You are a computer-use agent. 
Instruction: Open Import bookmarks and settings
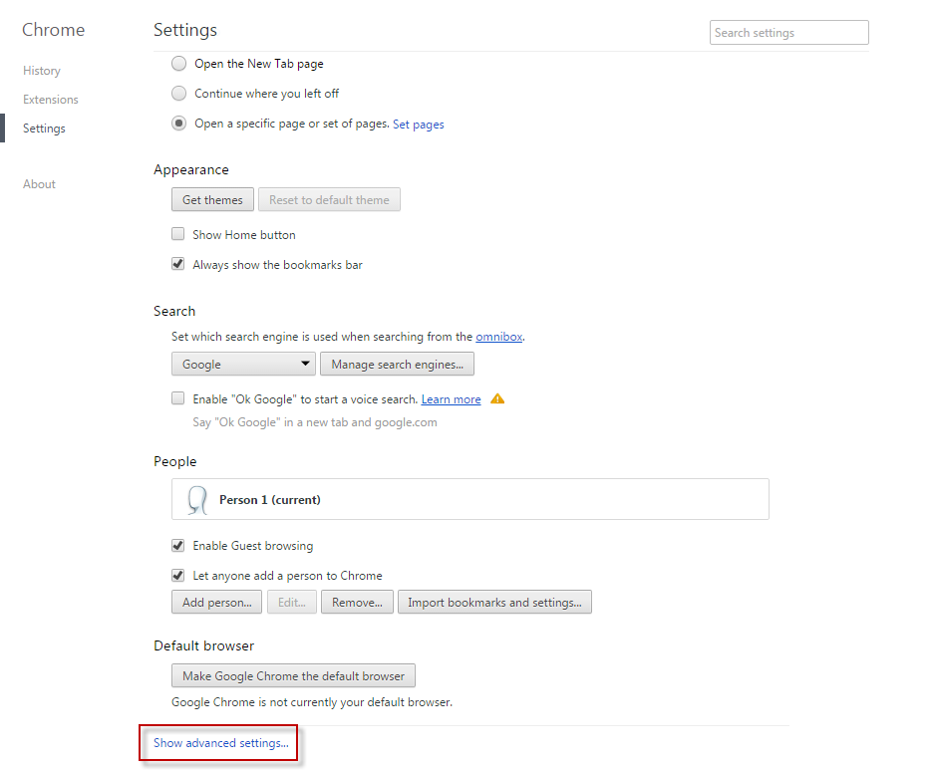click(x=494, y=603)
